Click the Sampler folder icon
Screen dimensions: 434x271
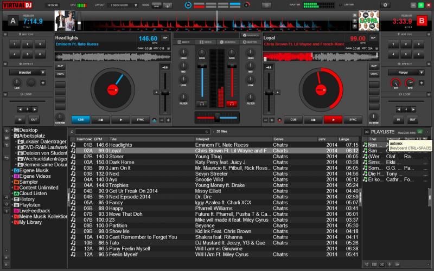[x=16, y=182]
